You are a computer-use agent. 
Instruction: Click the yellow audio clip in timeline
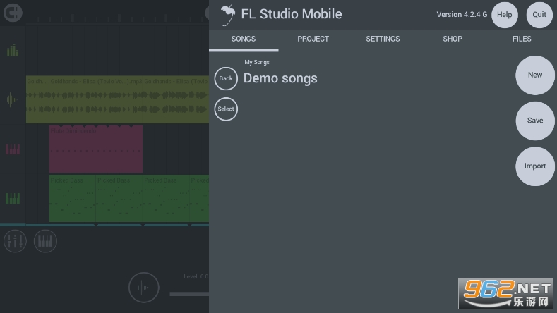(117, 99)
